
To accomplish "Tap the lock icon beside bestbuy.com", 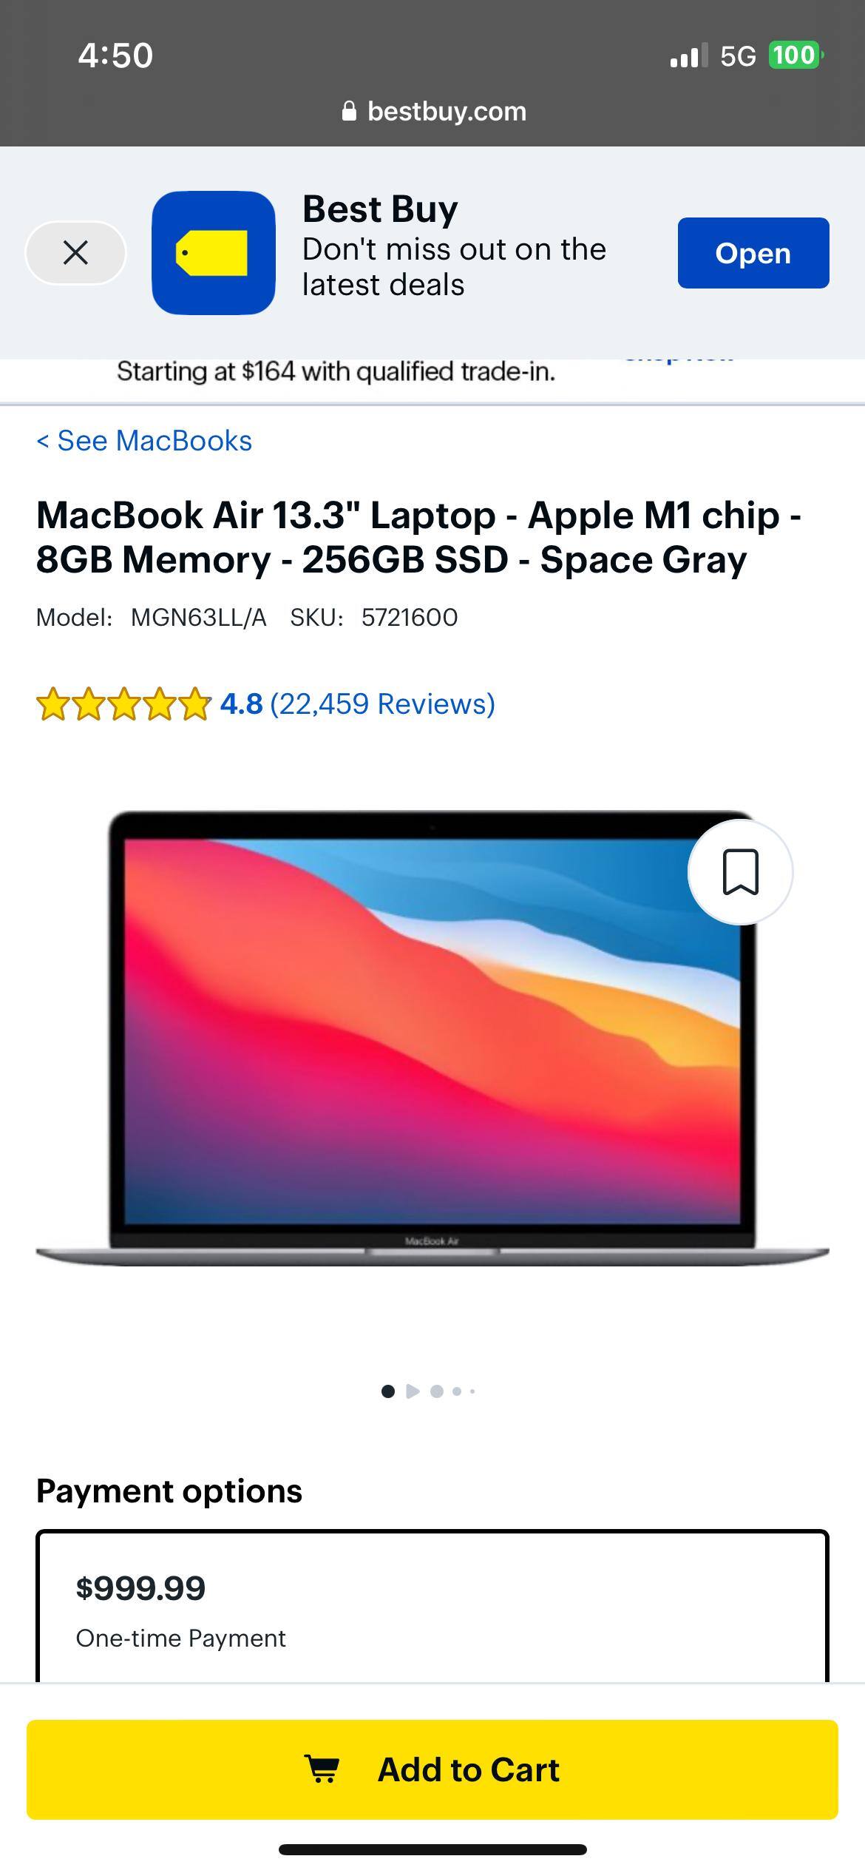I will [x=349, y=111].
